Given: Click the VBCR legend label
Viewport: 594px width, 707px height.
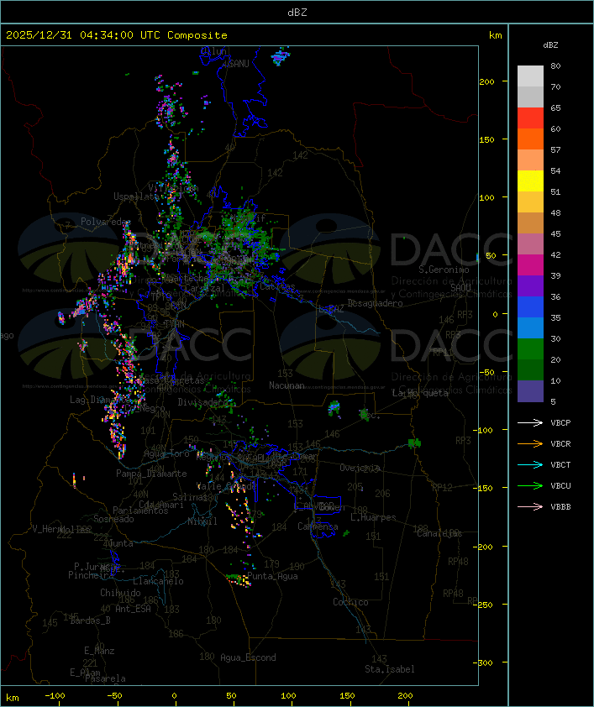Looking at the screenshot, I should (560, 443).
